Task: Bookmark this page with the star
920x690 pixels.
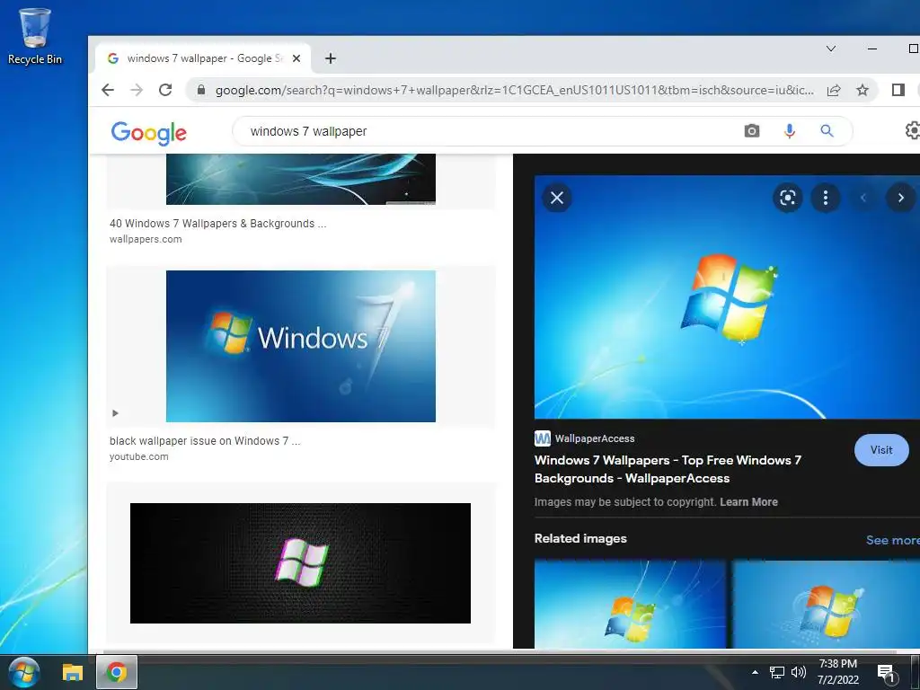Action: (862, 90)
